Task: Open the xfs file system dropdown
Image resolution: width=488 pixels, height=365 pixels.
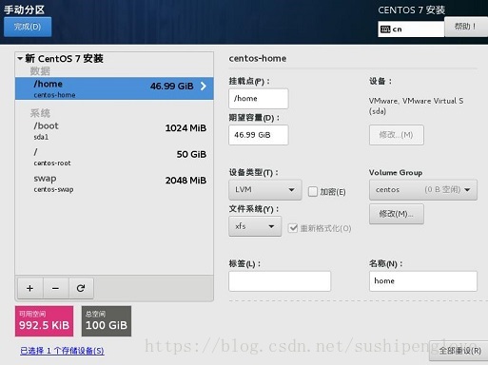Action: tap(255, 226)
